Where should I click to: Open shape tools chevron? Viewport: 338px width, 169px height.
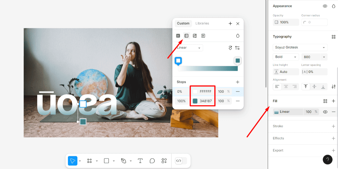click(114, 161)
